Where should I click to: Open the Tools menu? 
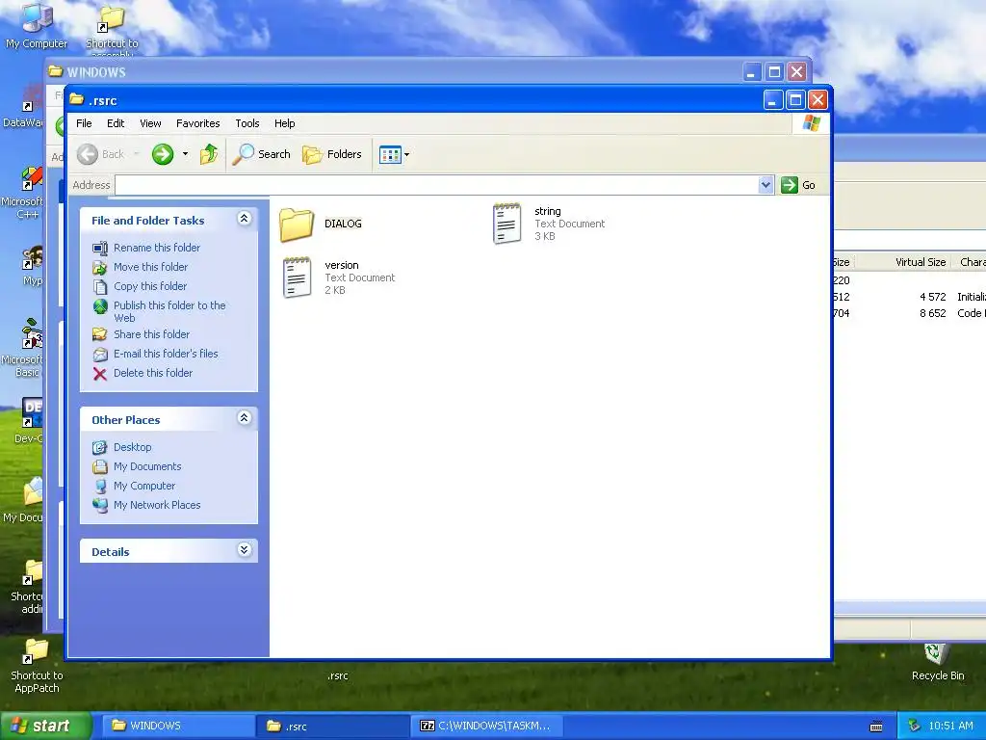(247, 123)
